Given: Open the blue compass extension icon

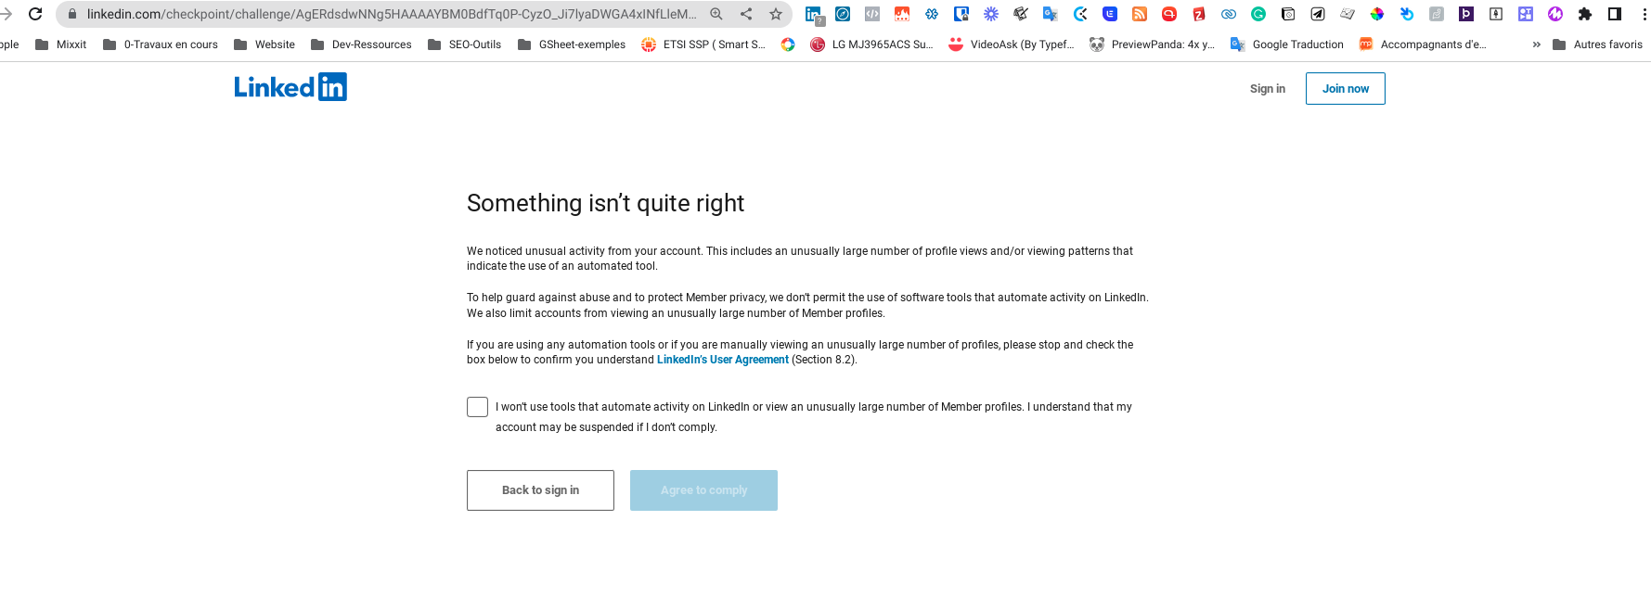Looking at the screenshot, I should pos(843,14).
